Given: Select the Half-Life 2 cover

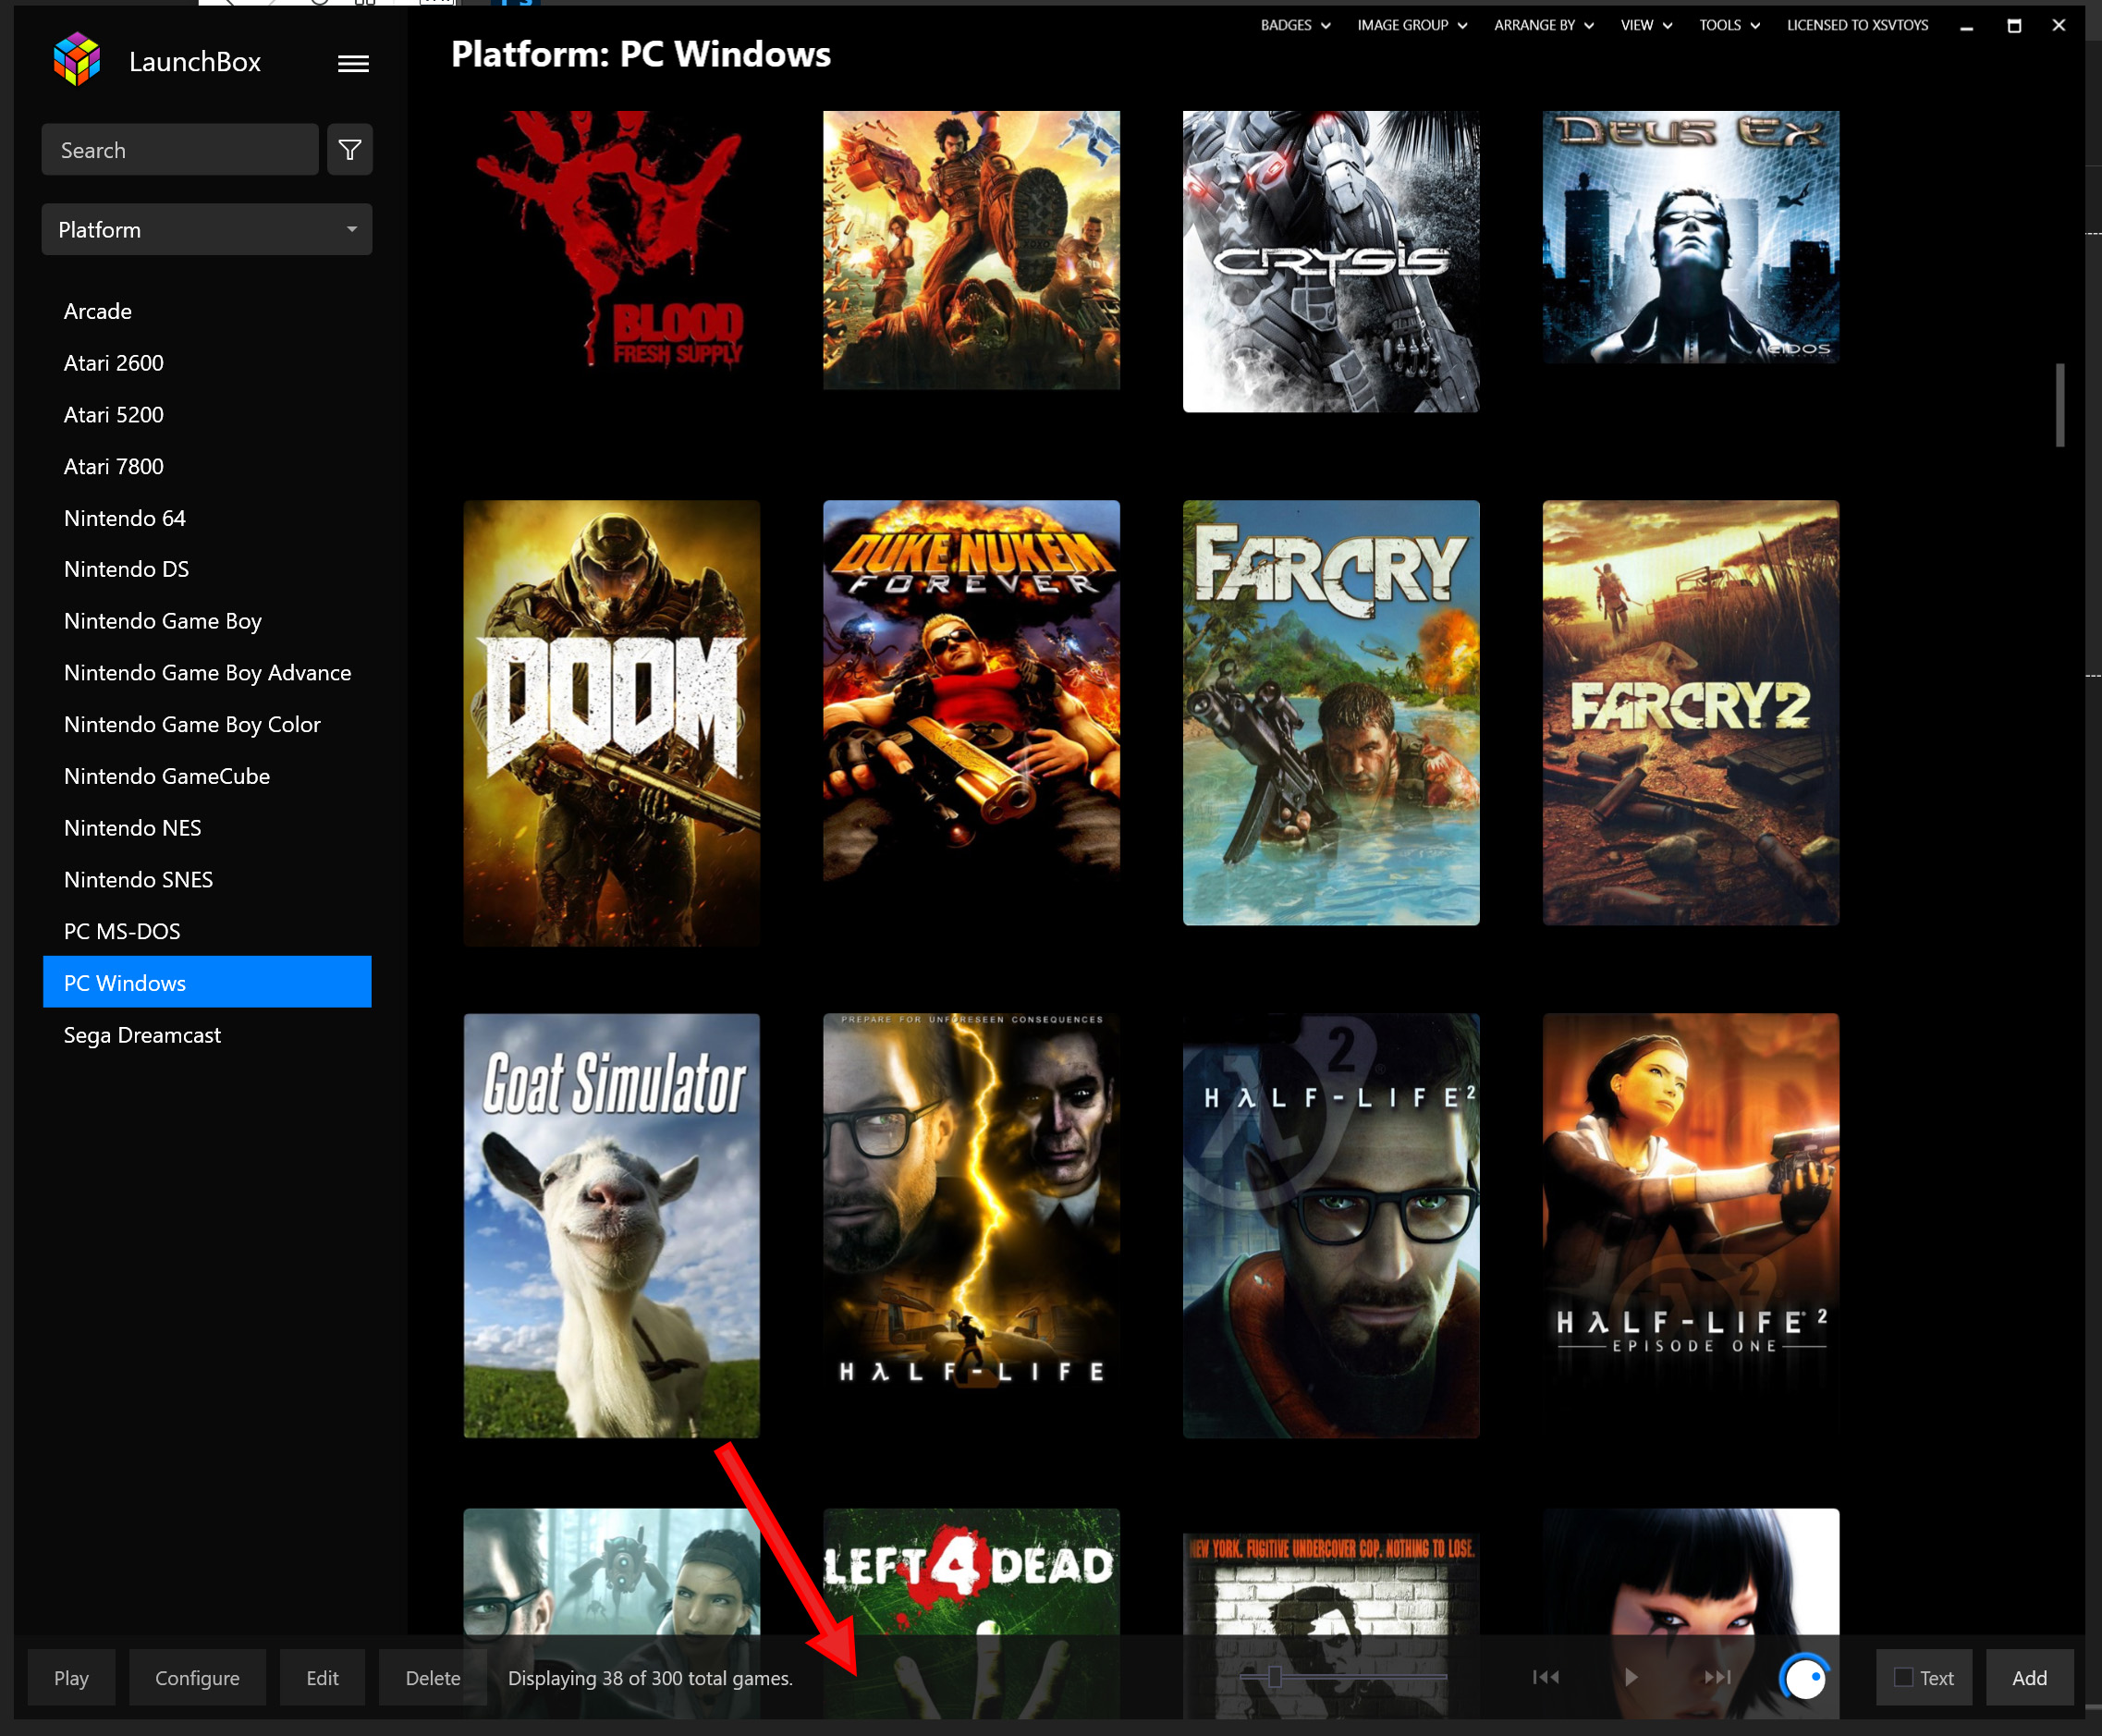Looking at the screenshot, I should click(1331, 1225).
